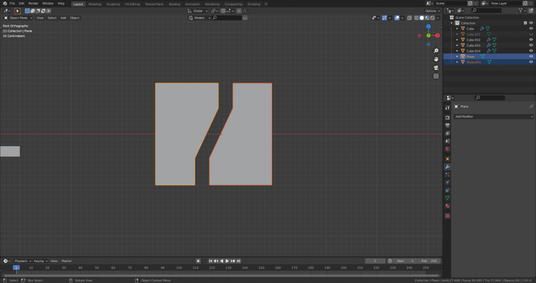Uncheck the Collection exclude checkbox
The image size is (536, 283).
[x=526, y=23]
